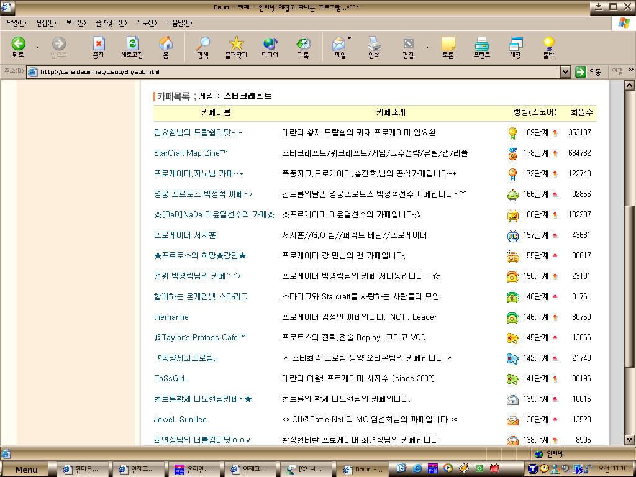
Task: Go to the 홈 house icon
Action: (165, 47)
